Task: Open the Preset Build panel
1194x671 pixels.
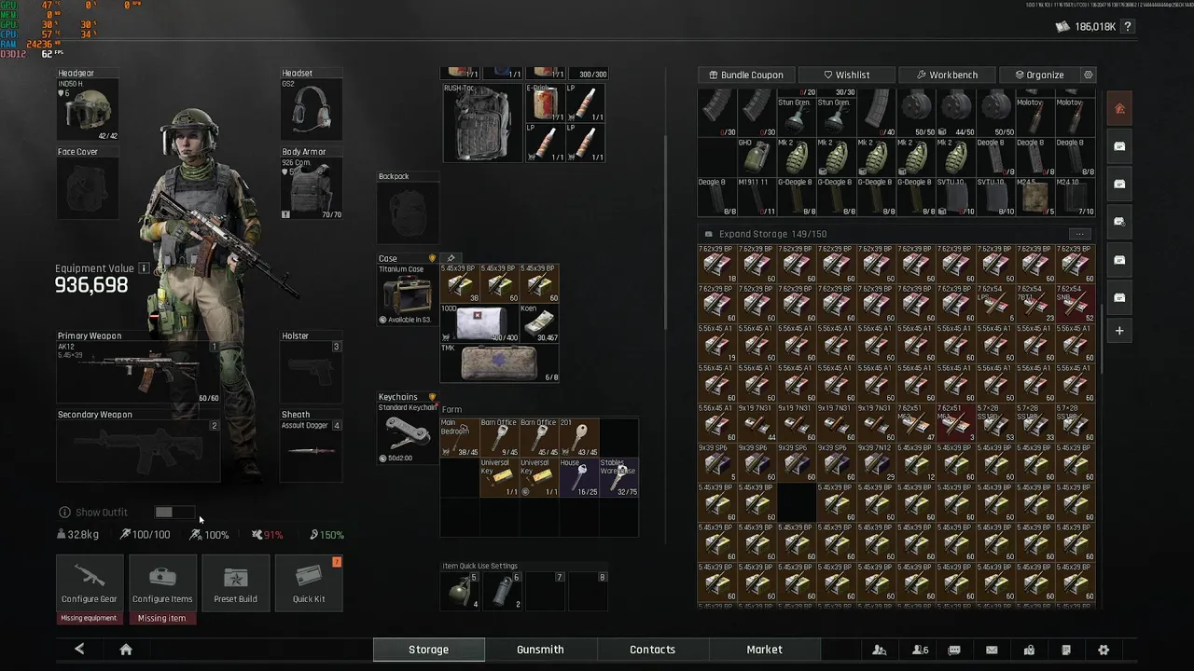Action: (x=235, y=582)
